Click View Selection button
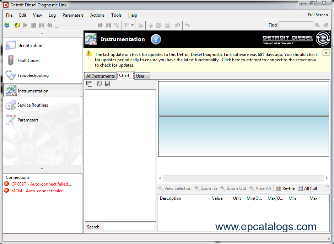 [x=175, y=188]
